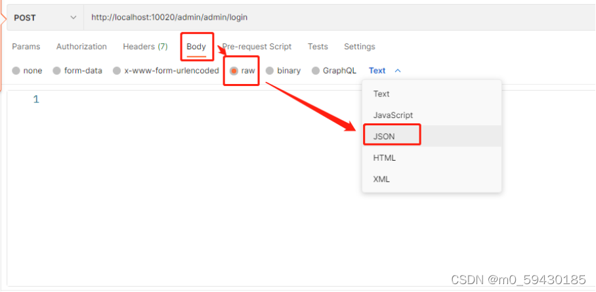596x292 pixels.
Task: Open the Pre-request Script tab
Action: tap(257, 47)
